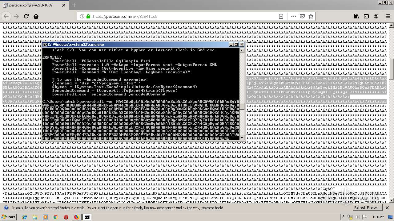This screenshot has width=394, height=221.
Task: Open network status tray icon
Action: pyautogui.click(x=350, y=217)
